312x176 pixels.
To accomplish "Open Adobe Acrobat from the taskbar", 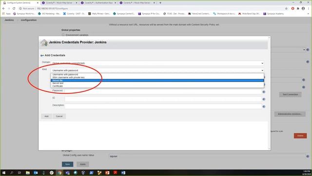I will (115, 173).
